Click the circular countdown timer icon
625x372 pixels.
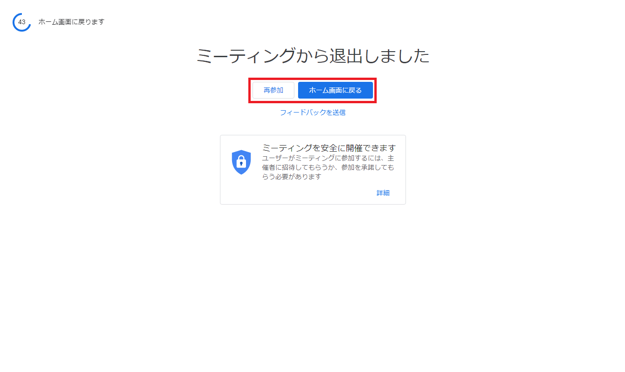(x=22, y=22)
